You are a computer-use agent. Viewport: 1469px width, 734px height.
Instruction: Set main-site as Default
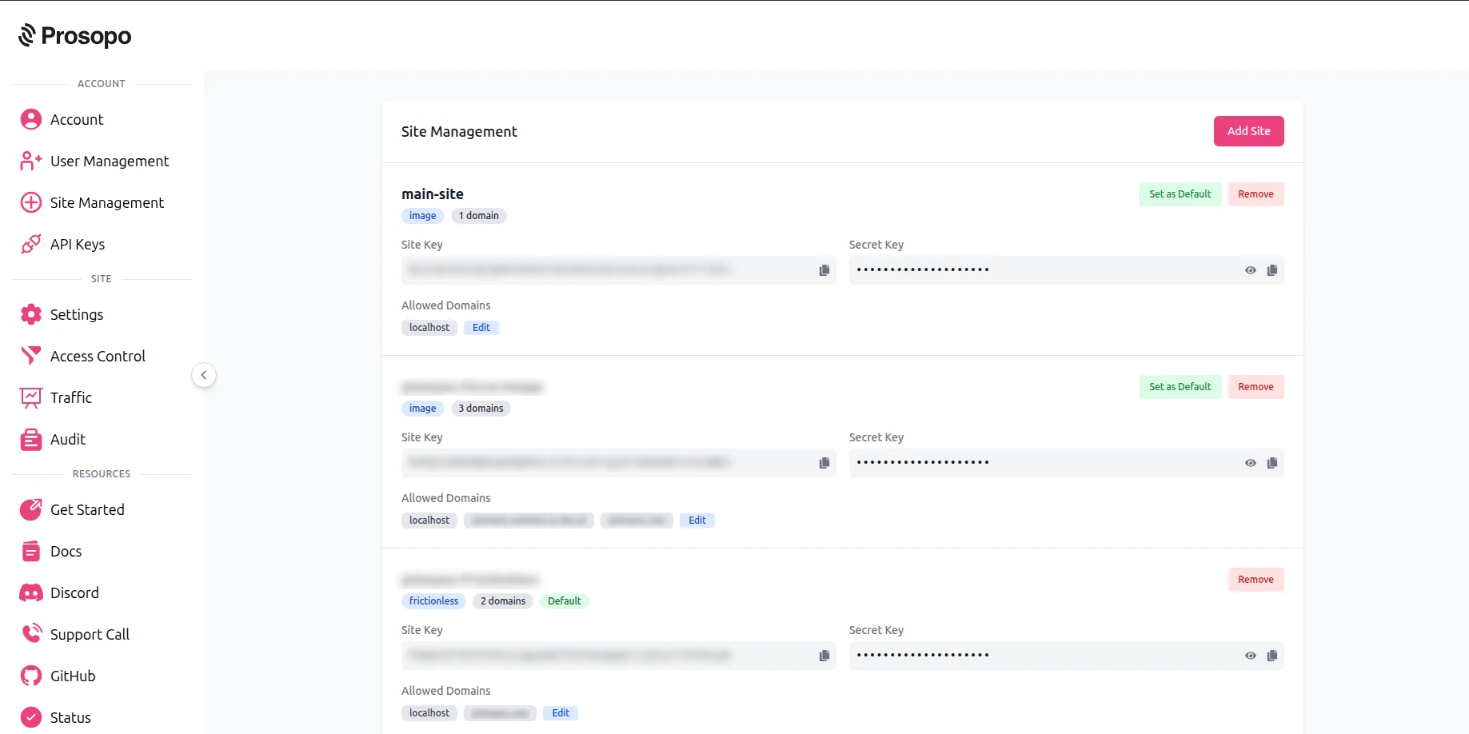click(1180, 194)
